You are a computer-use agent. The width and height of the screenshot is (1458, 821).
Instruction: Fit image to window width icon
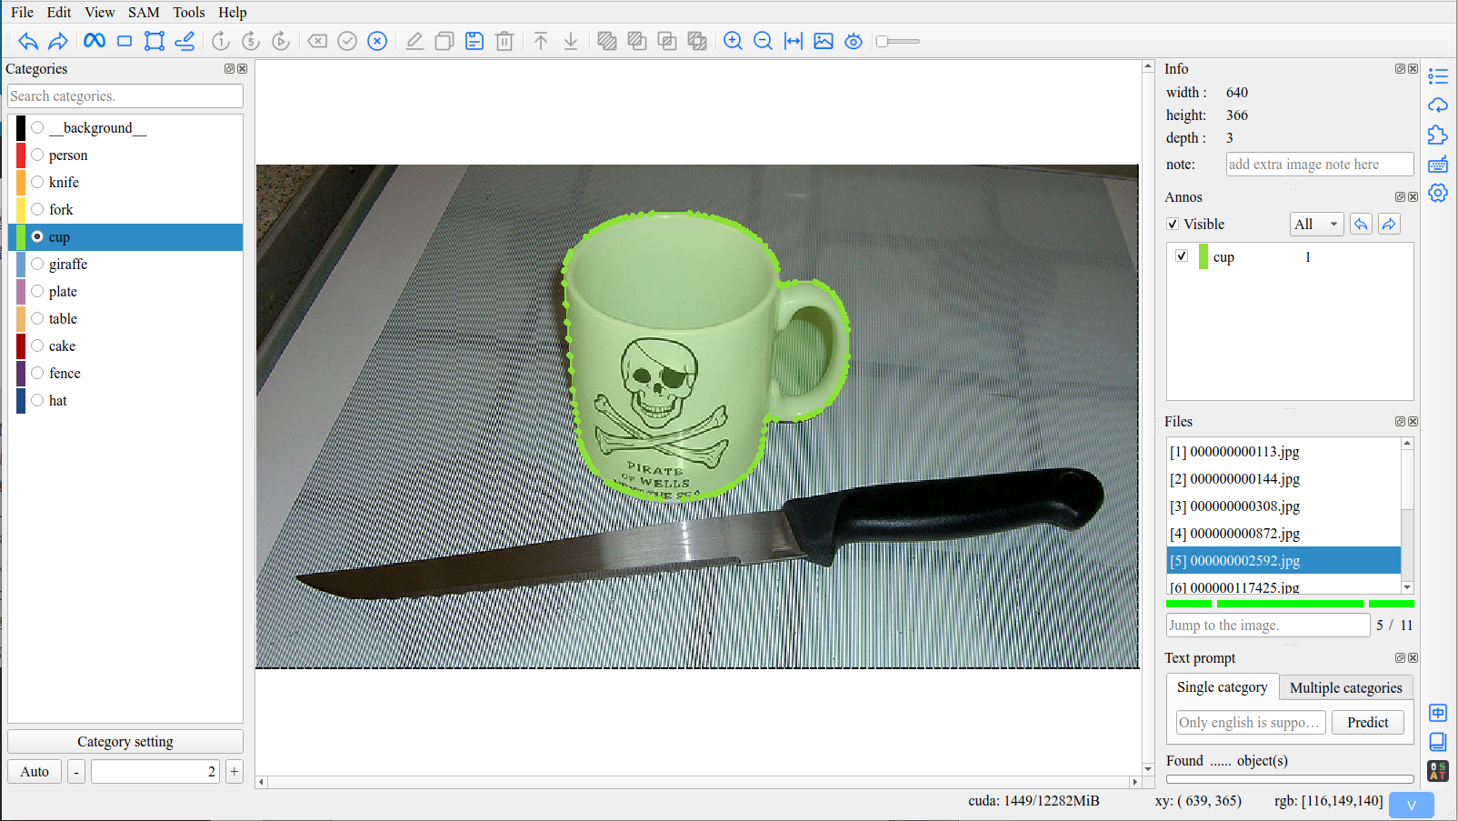click(x=794, y=41)
